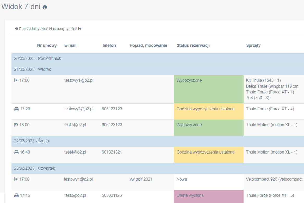Click the flag icon at Thursday 17:00
This screenshot has width=304, height=203.
[x=16, y=179]
